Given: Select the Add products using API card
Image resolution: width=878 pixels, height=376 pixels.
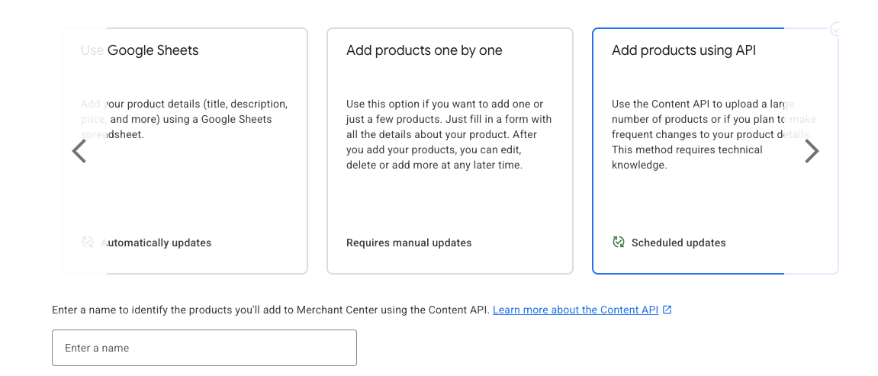Looking at the screenshot, I should (716, 151).
